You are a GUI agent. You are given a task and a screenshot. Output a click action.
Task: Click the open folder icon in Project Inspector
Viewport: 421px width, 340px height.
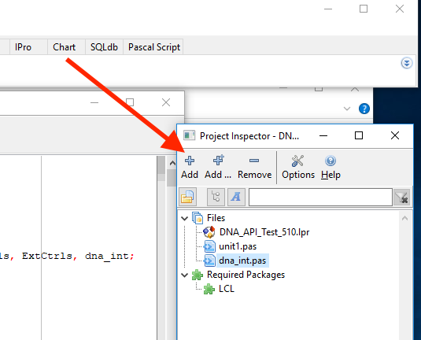click(187, 197)
